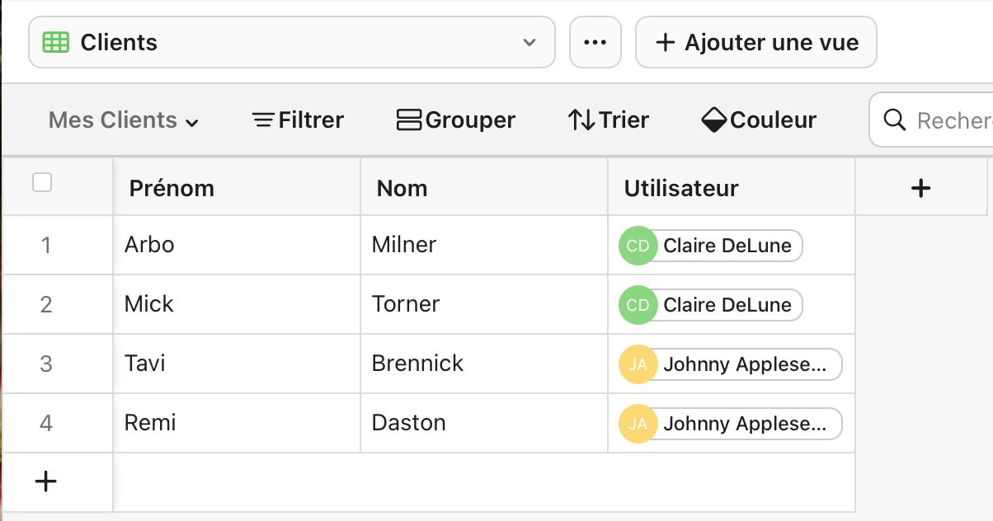The width and height of the screenshot is (993, 521).
Task: Open the Filtrer filter options
Action: pyautogui.click(x=298, y=120)
